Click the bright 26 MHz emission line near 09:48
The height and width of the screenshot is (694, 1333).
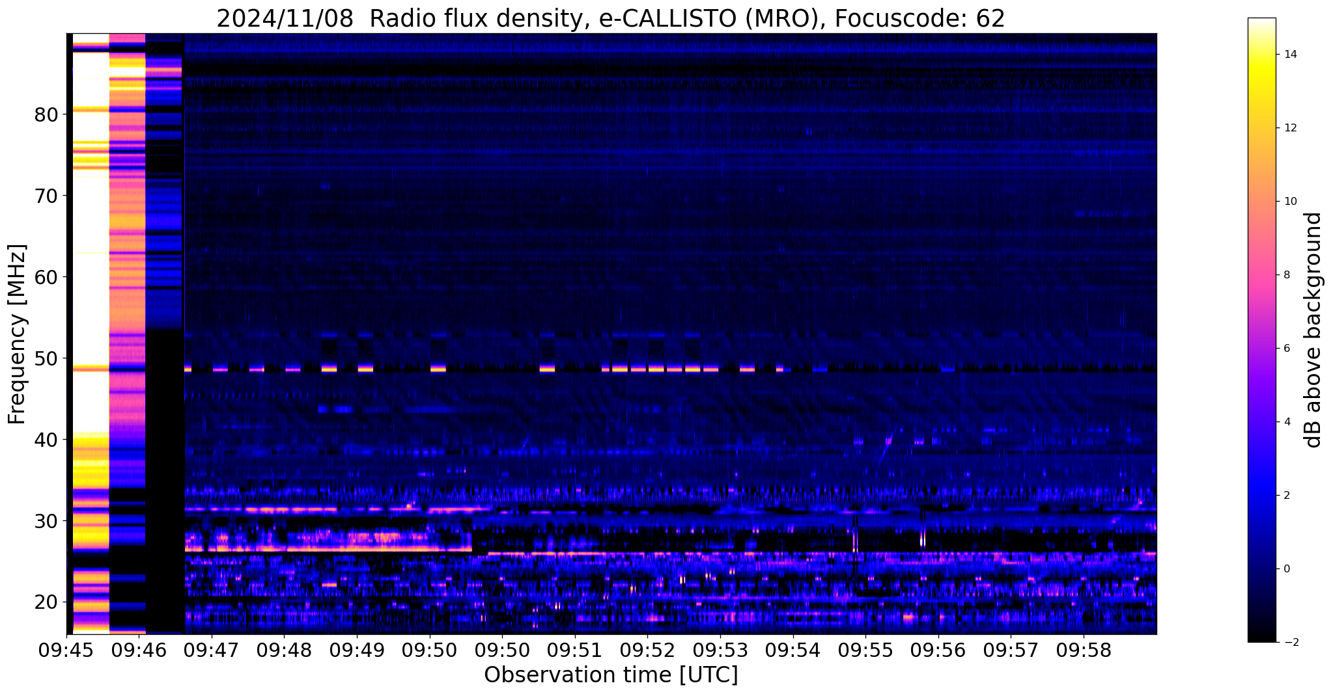point(328,550)
